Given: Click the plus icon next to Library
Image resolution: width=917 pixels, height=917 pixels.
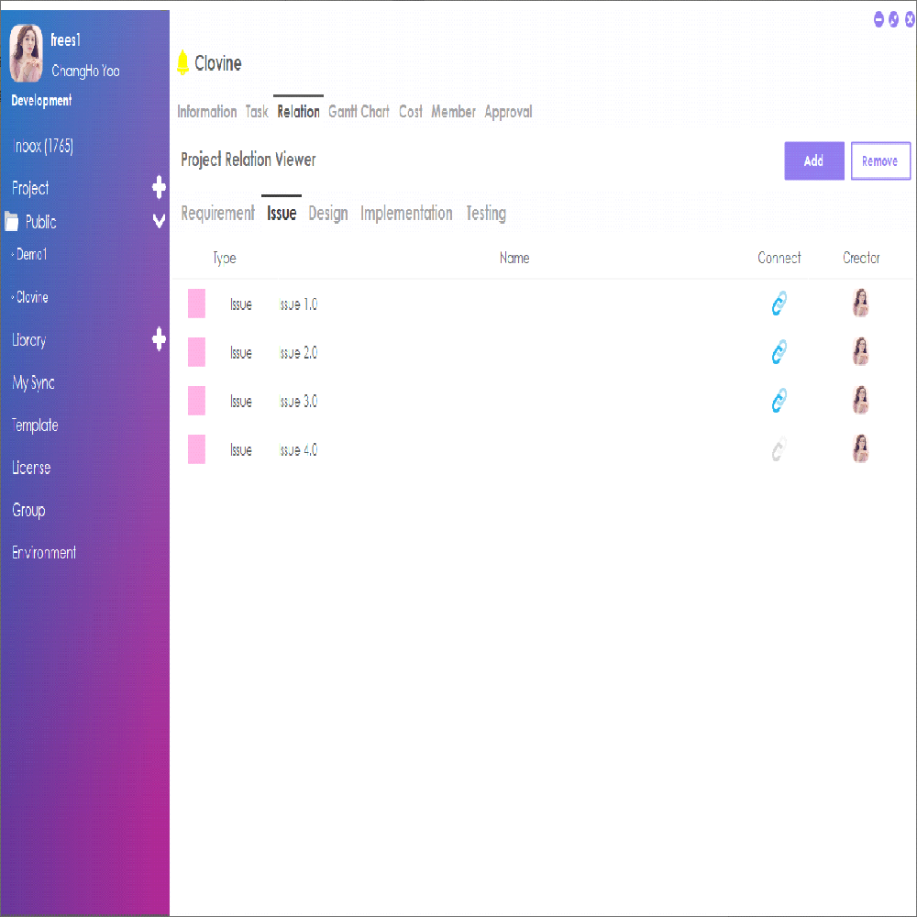Looking at the screenshot, I should point(159,339).
